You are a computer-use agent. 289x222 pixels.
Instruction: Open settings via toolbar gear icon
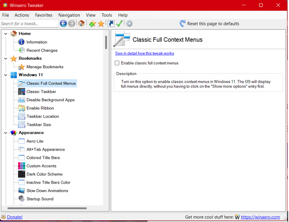[x=130, y=24]
